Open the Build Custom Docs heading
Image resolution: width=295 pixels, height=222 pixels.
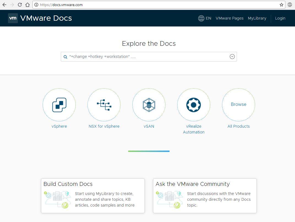pyautogui.click(x=68, y=184)
